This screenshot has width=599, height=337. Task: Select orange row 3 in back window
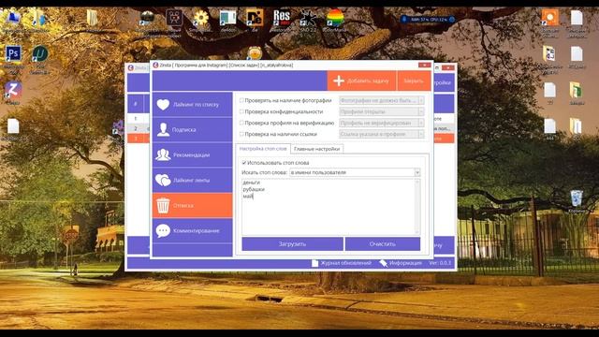(138, 139)
